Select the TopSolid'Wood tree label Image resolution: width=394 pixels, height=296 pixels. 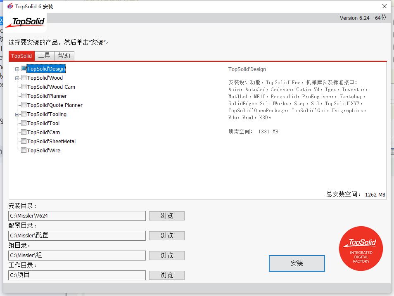point(45,78)
